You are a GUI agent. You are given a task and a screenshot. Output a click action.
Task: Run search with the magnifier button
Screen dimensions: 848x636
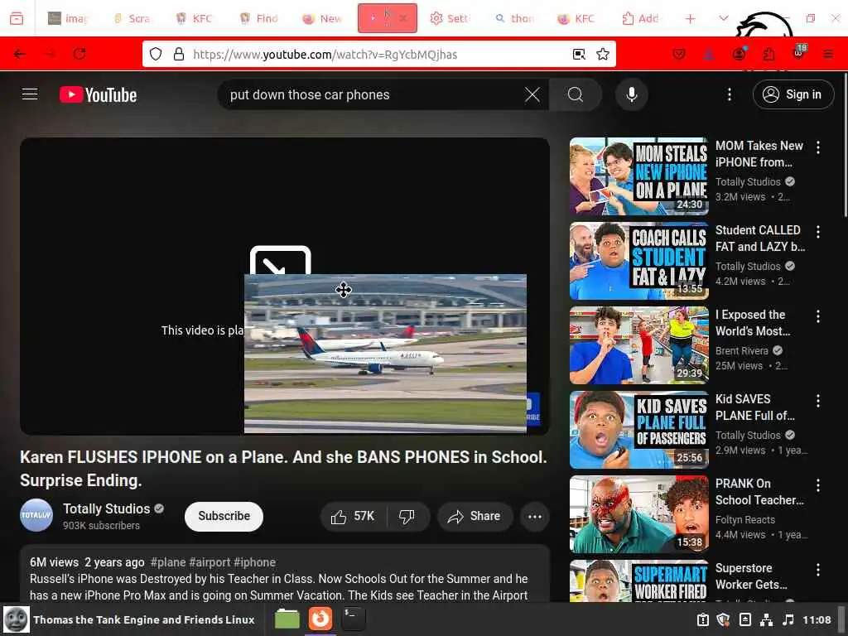576,94
